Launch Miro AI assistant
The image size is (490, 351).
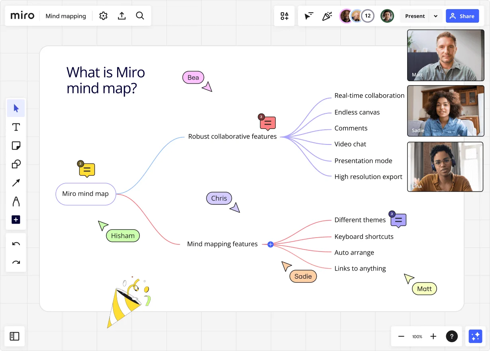tap(475, 336)
